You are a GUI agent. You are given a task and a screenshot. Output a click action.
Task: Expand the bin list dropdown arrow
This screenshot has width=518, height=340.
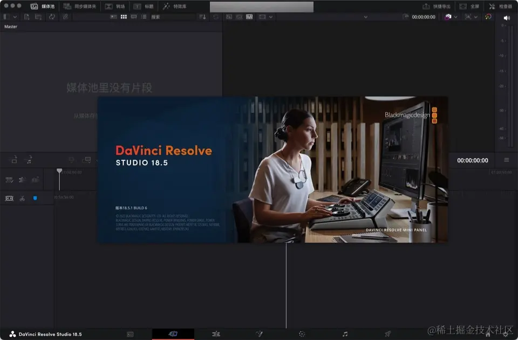tap(15, 17)
